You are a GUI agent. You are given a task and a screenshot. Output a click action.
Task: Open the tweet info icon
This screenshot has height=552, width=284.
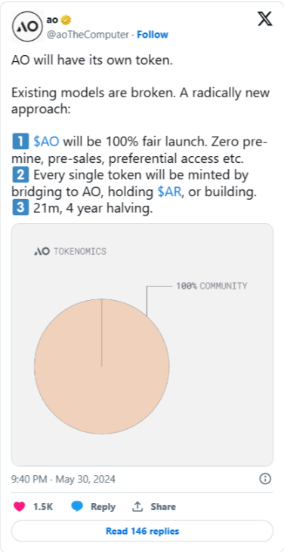(265, 479)
